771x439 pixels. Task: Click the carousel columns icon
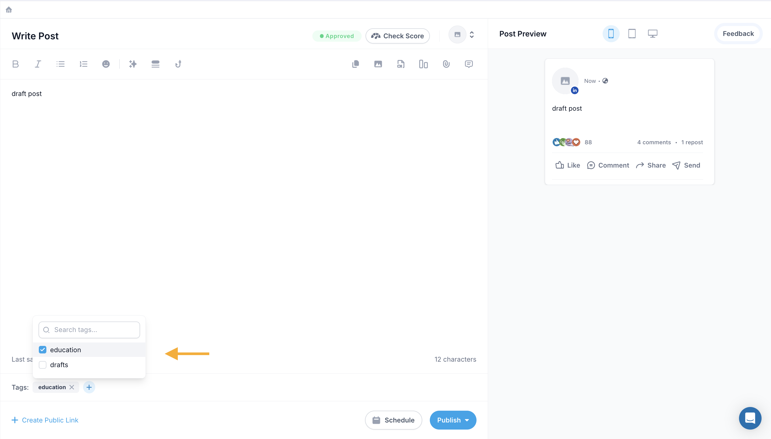[x=423, y=64]
